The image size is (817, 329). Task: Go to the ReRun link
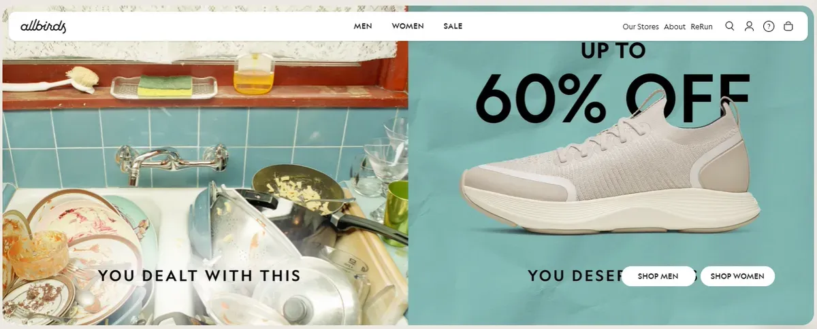[701, 27]
